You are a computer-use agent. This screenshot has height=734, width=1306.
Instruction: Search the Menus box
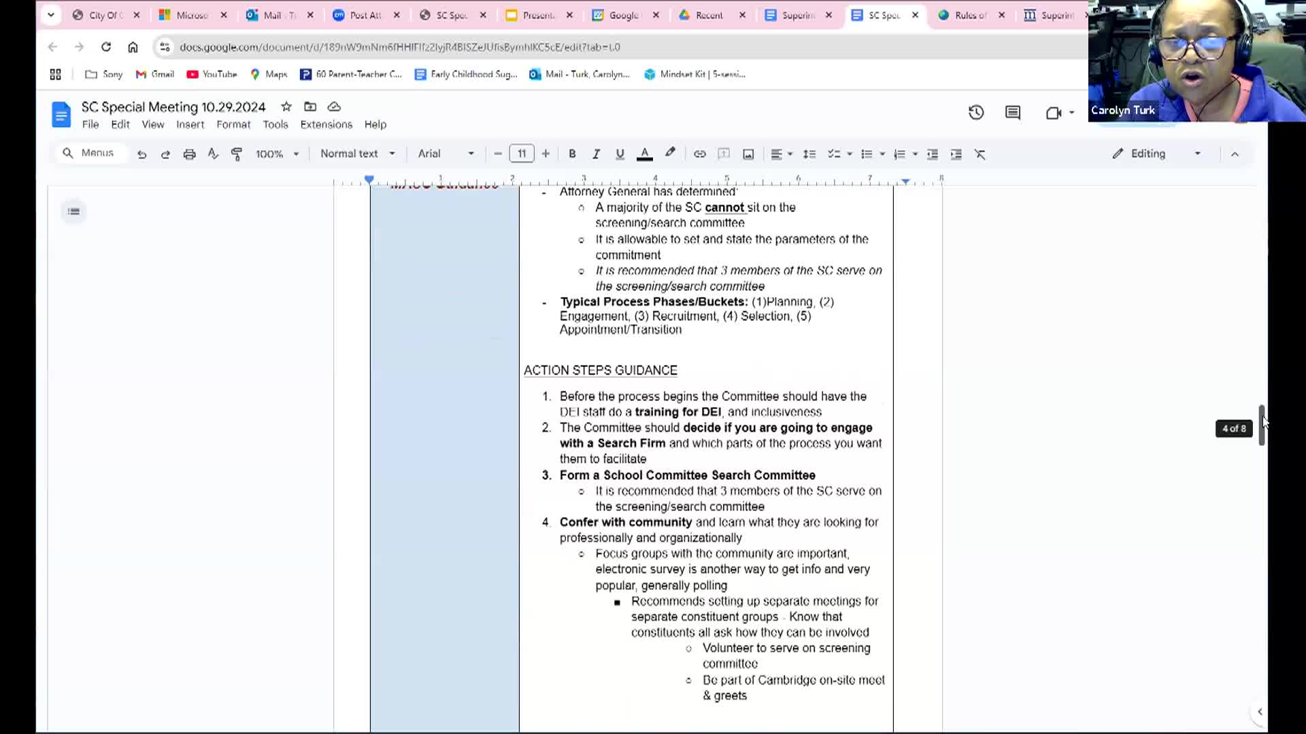[91, 153]
